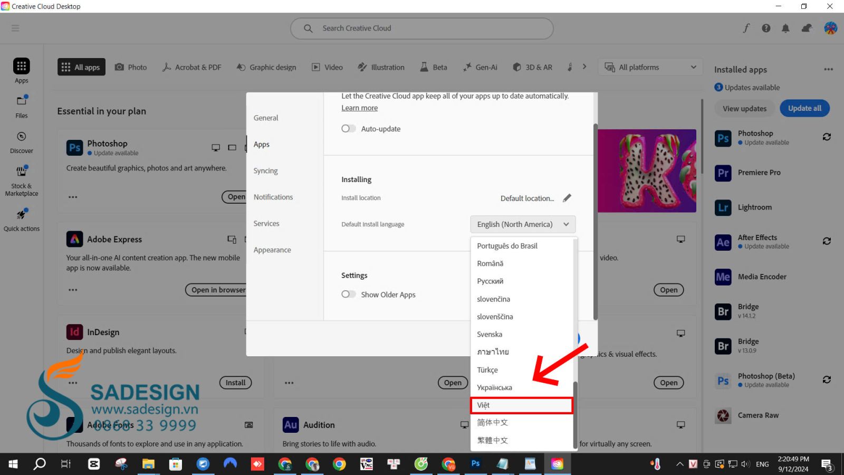Click View updates button
Screen dimensions: 844x475
(x=744, y=109)
